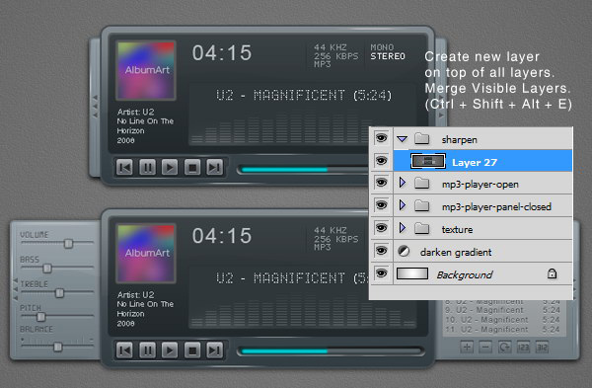Hide the Layer 27 layer
Viewport: 592px width, 388px height.
point(381,161)
